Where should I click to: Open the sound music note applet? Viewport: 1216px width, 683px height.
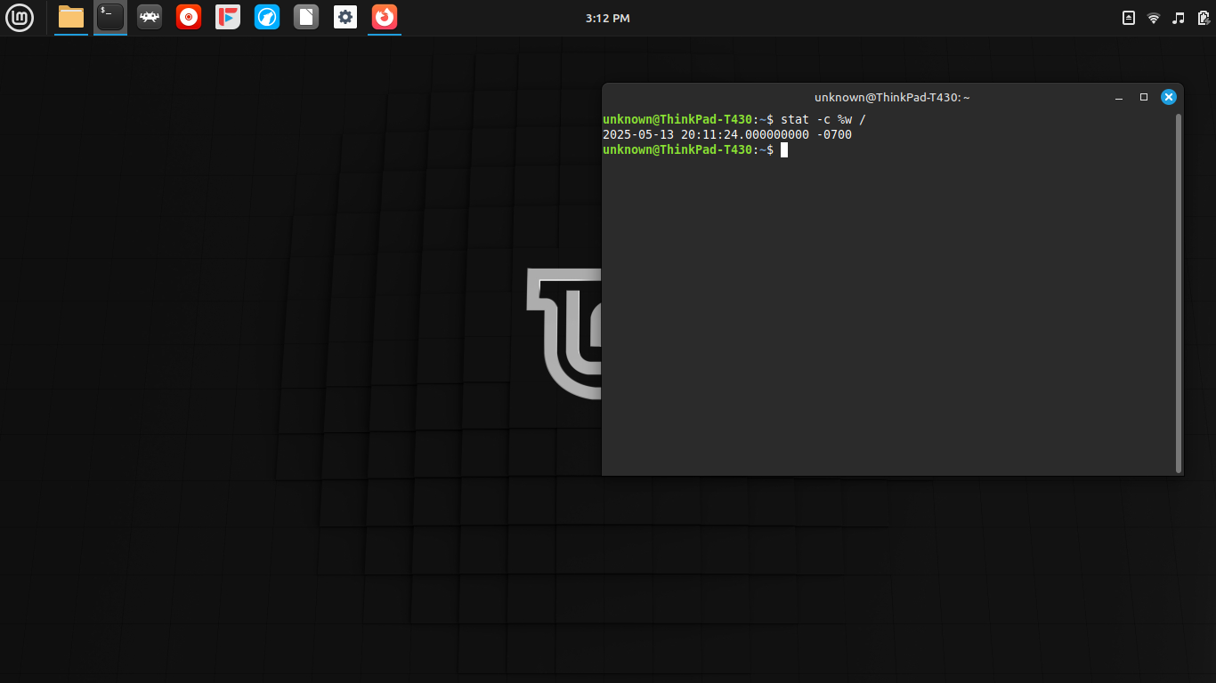click(1179, 18)
